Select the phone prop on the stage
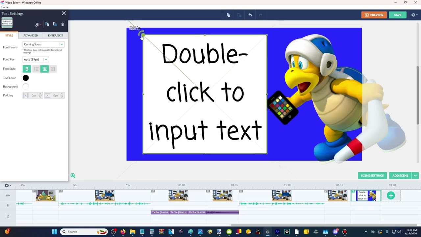 point(282,108)
